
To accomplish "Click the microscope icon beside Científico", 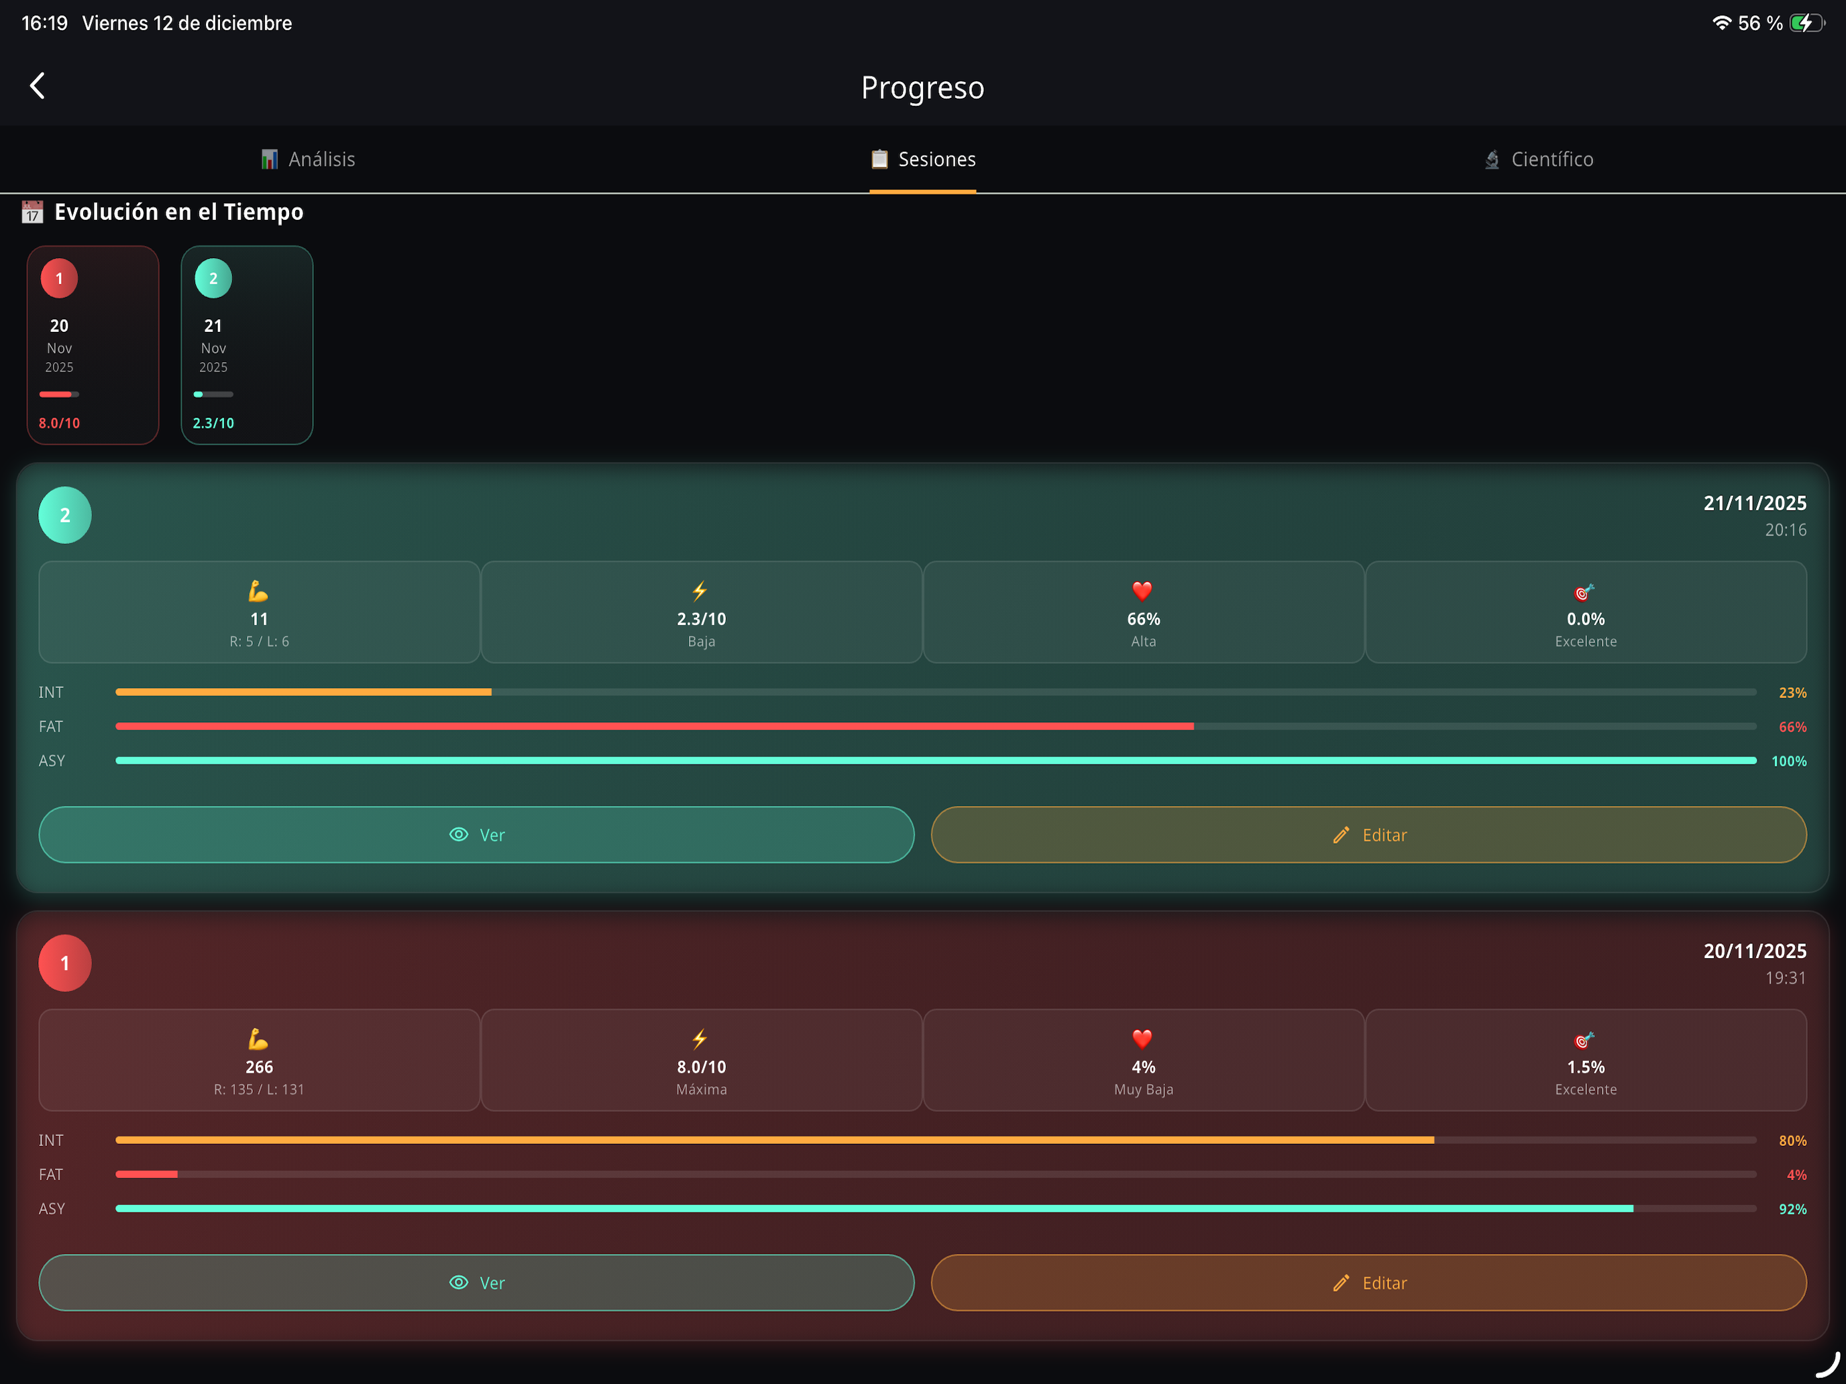I will (x=1492, y=160).
